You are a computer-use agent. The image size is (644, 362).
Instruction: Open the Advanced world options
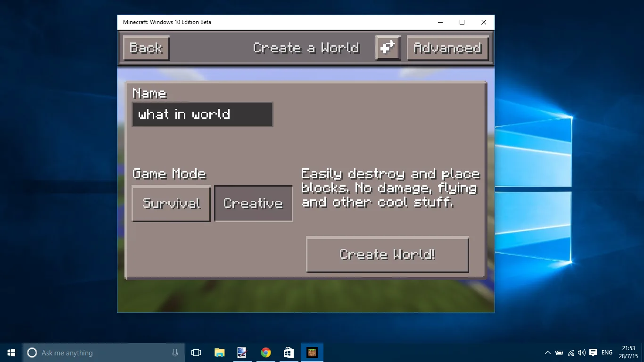point(447,48)
